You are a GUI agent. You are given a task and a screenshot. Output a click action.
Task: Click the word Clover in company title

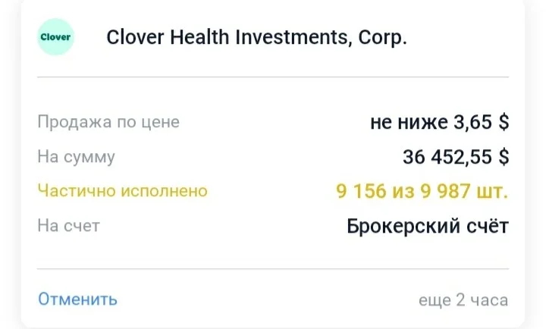[135, 37]
